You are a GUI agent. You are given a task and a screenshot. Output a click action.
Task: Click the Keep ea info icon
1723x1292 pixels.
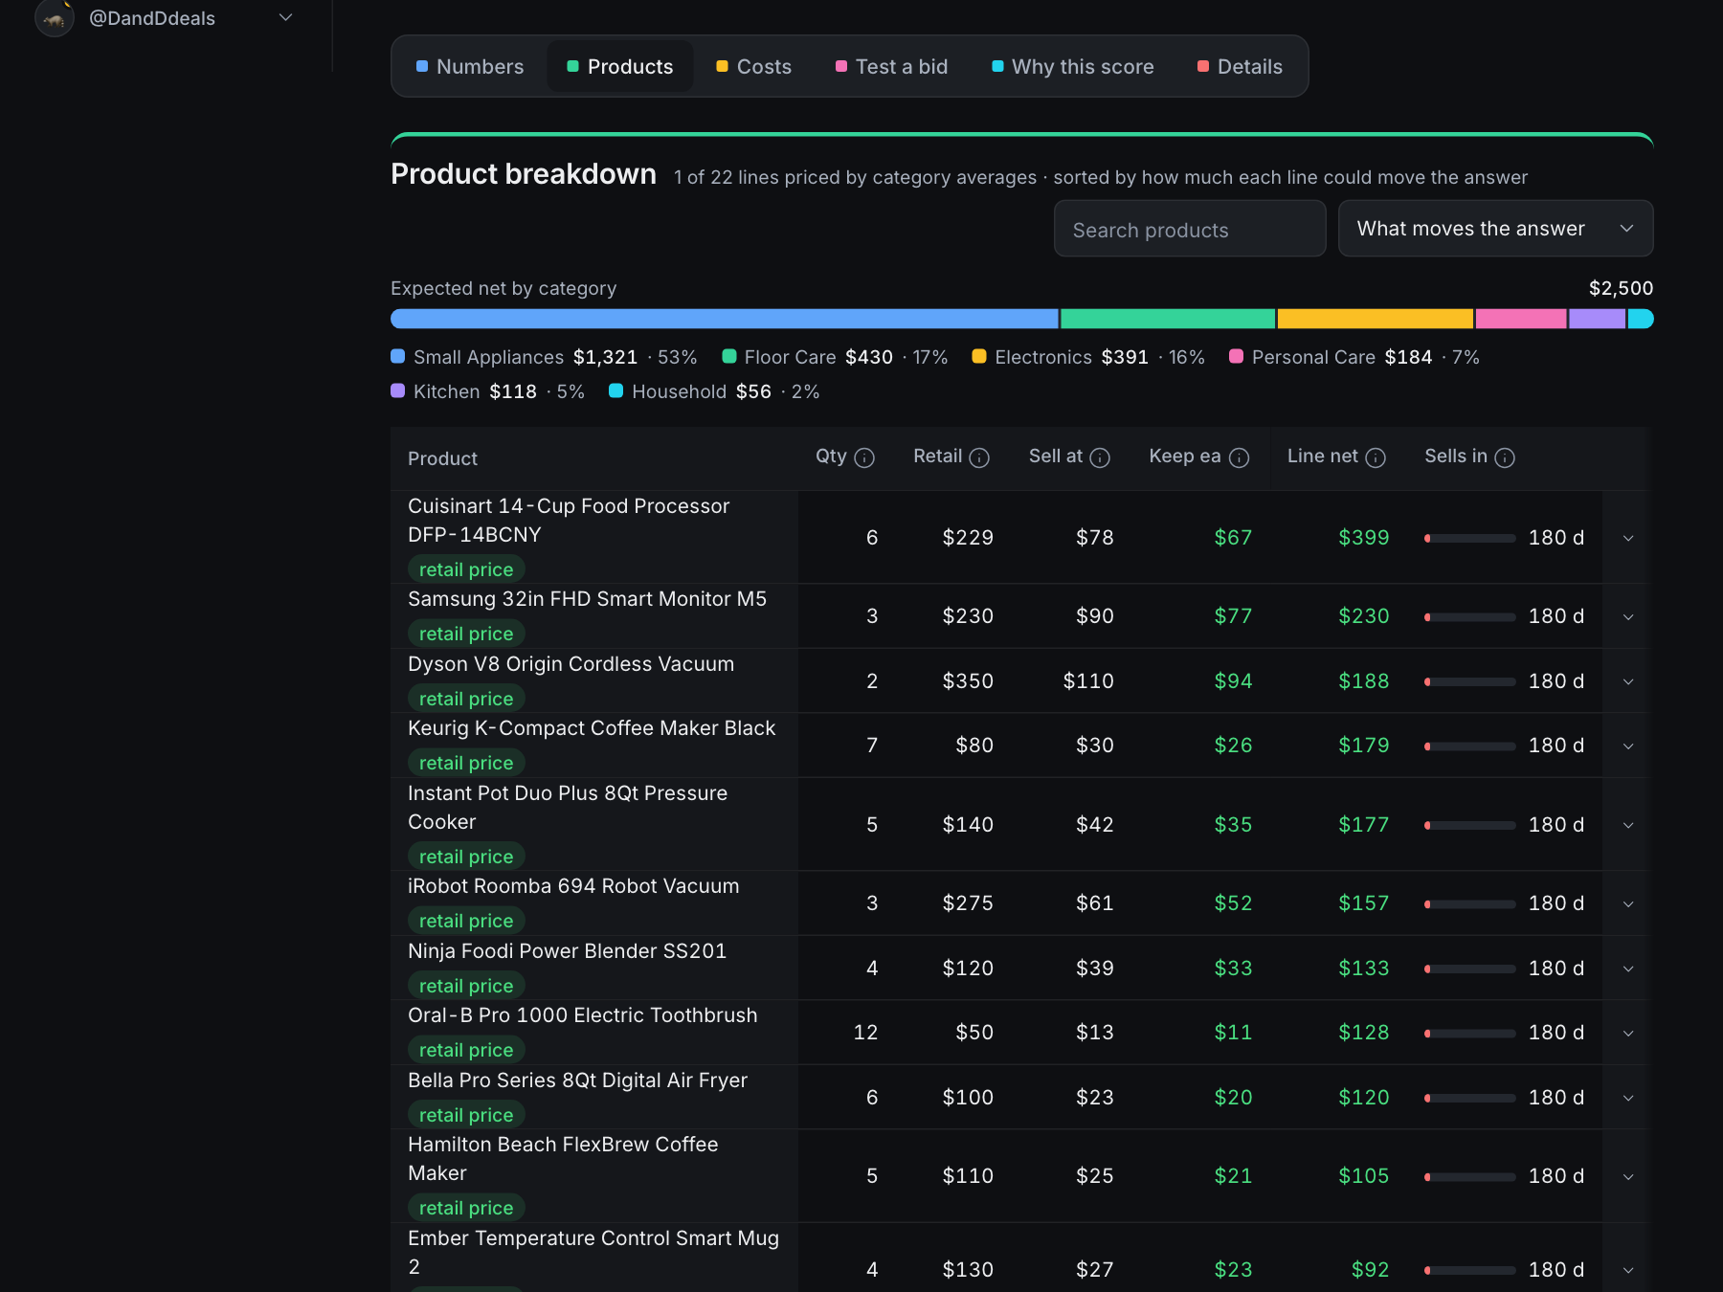[x=1240, y=458]
